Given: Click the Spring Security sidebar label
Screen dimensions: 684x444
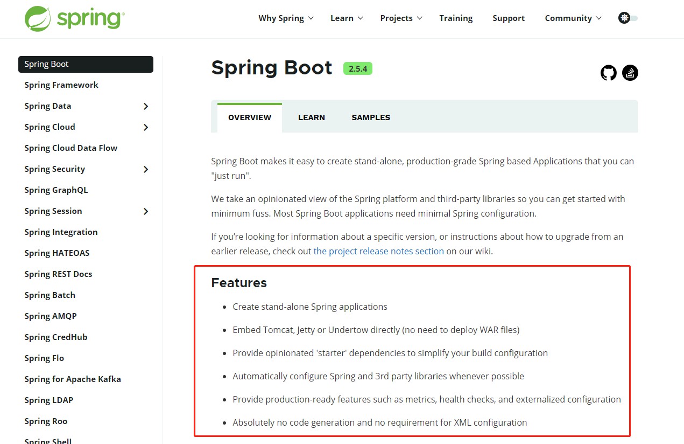Looking at the screenshot, I should (x=54, y=169).
